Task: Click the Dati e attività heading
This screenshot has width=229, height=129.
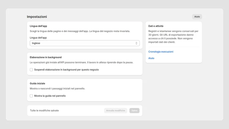Action: click(x=156, y=26)
